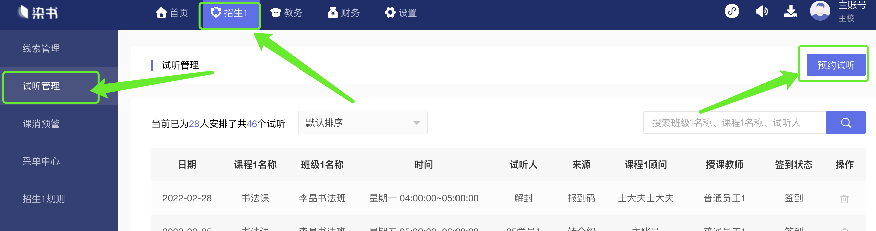Click the 授课教师 column header
The height and width of the screenshot is (231, 876).
coord(724,165)
